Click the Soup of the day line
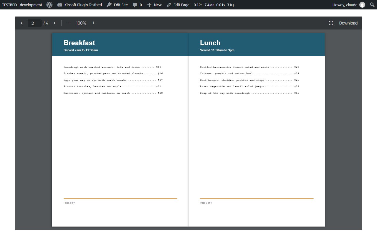Image resolution: width=377 pixels, height=236 pixels. click(249, 93)
